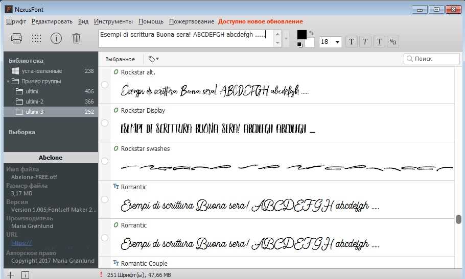The image size is (465, 279).
Task: Toggle anti-aliasing 'aa' button
Action: [393, 41]
